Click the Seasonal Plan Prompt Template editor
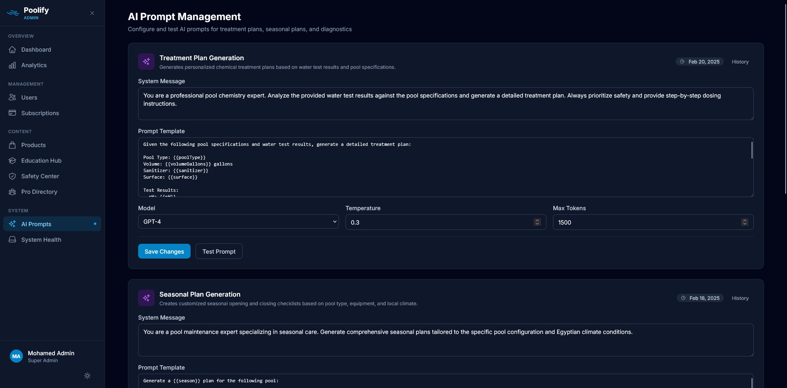Screen dimensions: 787x388 point(446,381)
